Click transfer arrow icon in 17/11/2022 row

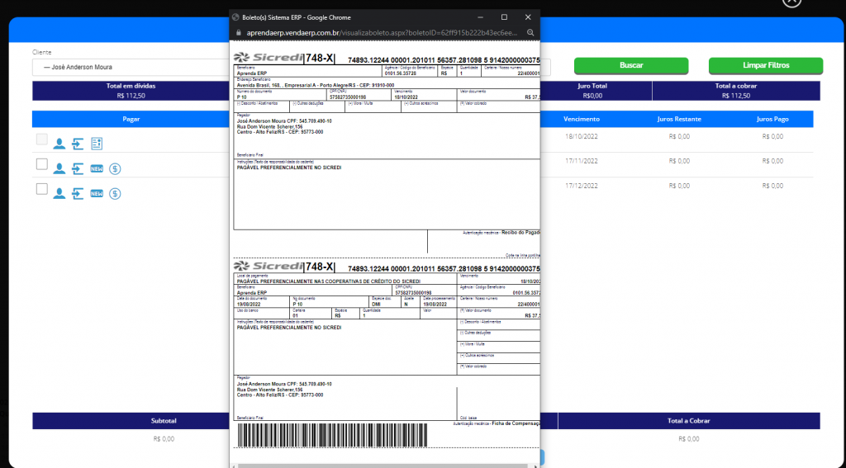78,168
